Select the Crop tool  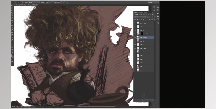[x=12, y=15]
